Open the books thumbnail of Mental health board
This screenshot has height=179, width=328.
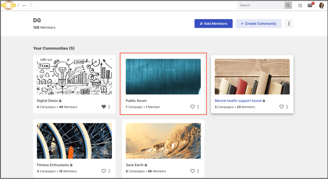(x=252, y=77)
